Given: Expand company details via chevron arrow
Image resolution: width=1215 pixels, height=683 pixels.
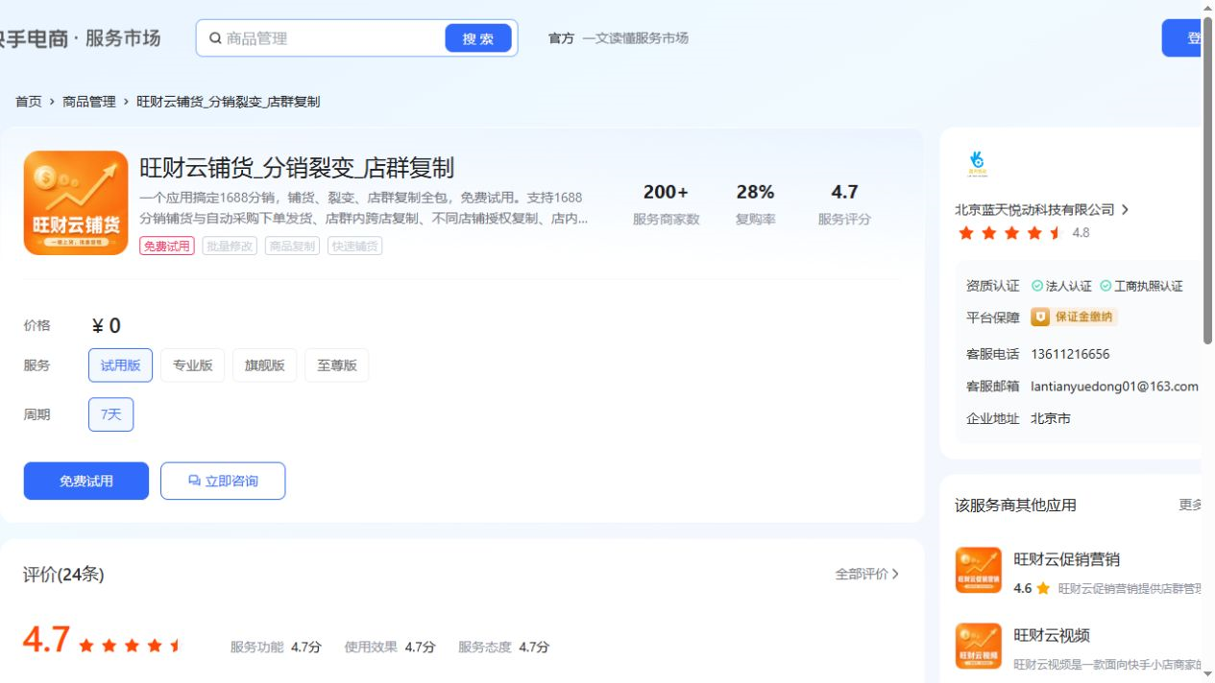Looking at the screenshot, I should coord(1125,209).
